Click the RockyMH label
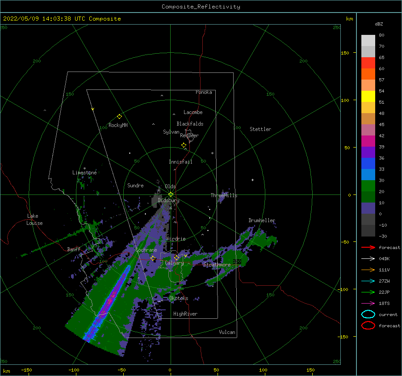The width and height of the screenshot is (402, 376). (118, 125)
